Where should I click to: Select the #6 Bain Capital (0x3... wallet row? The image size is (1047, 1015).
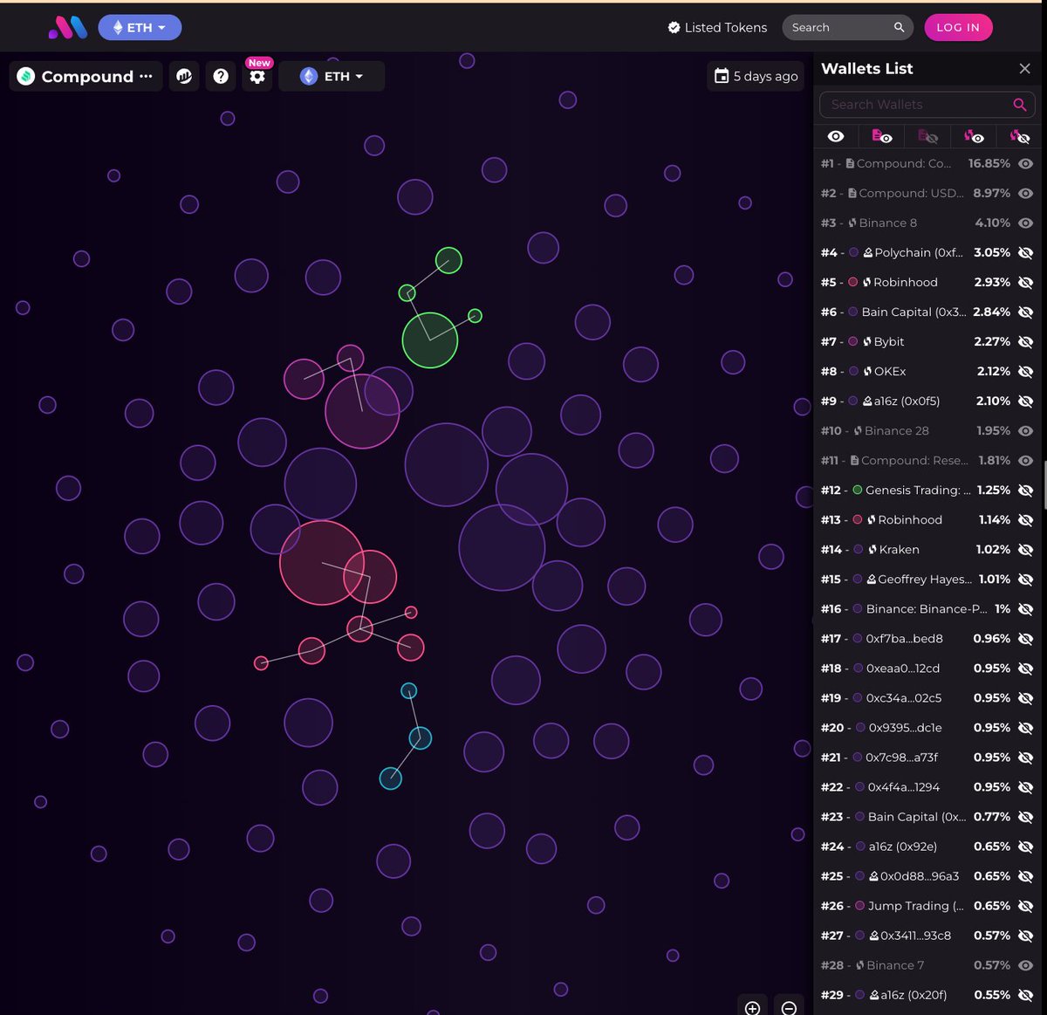click(x=927, y=312)
